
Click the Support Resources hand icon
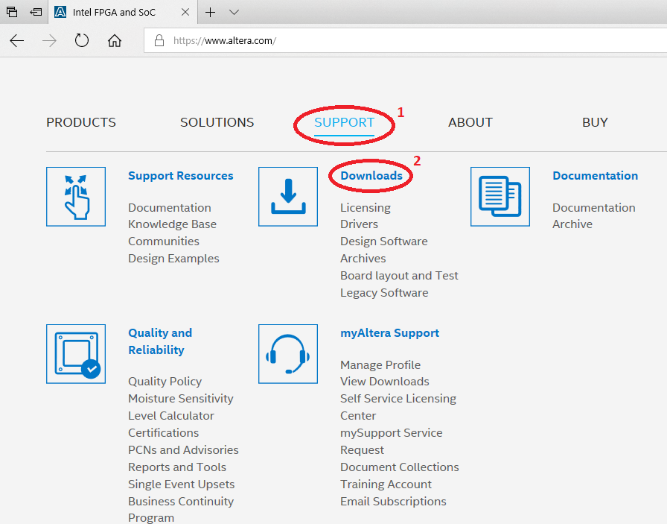pos(76,196)
